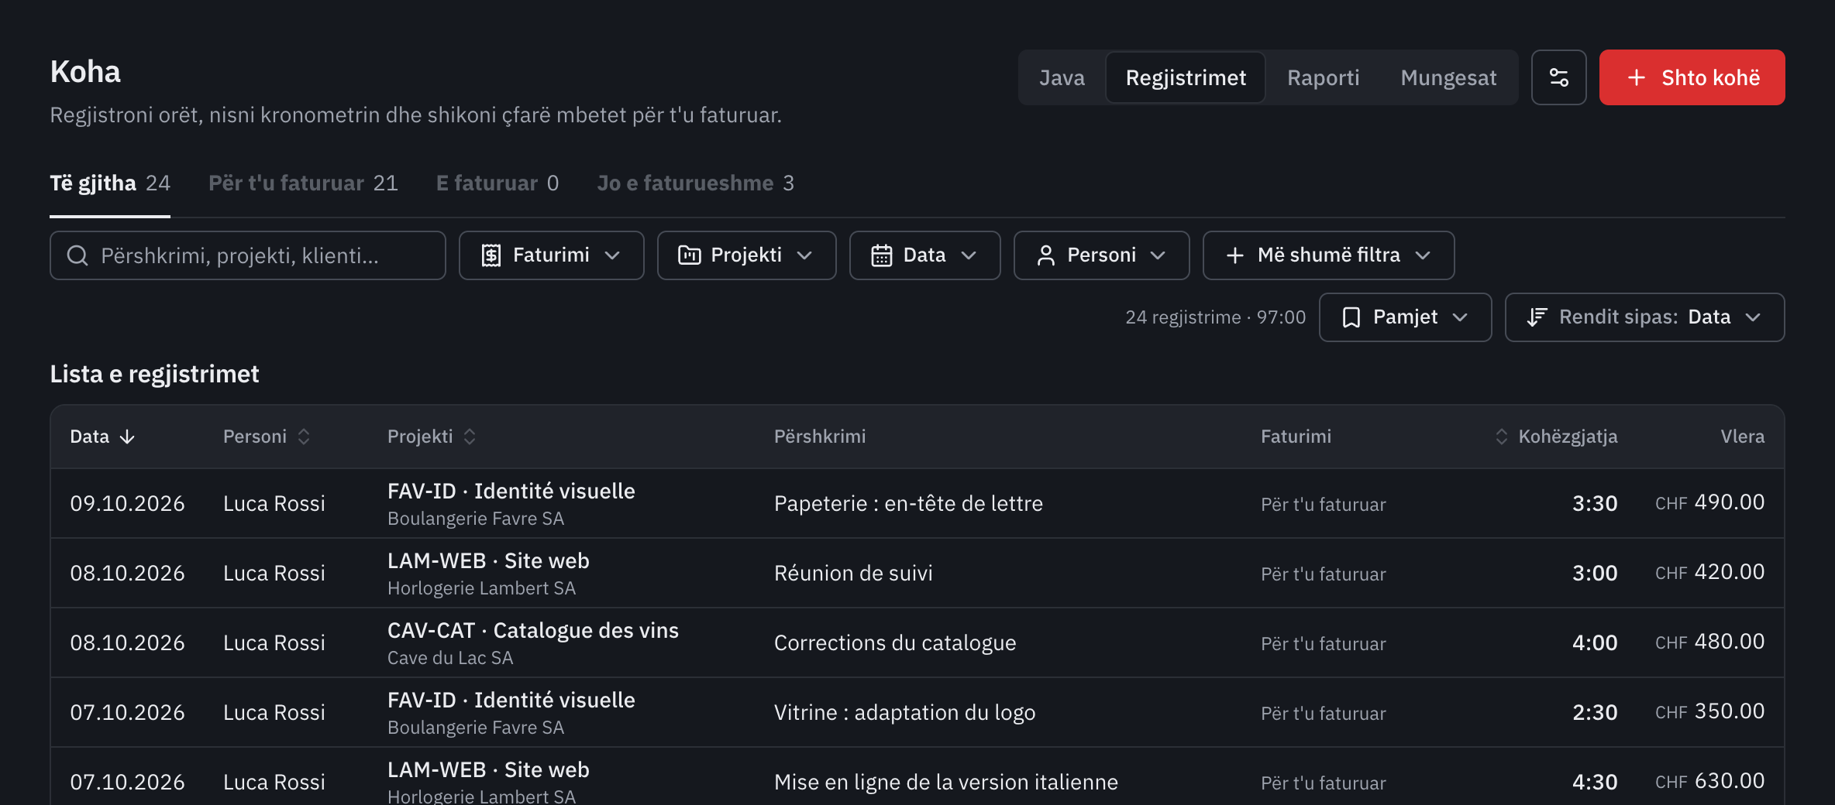Open the Data filter dropdown
The height and width of the screenshot is (805, 1835).
click(x=924, y=255)
